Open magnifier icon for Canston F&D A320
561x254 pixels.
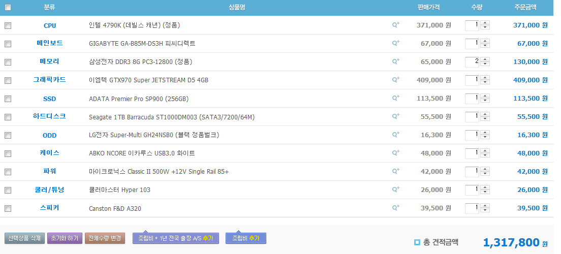[396, 207]
